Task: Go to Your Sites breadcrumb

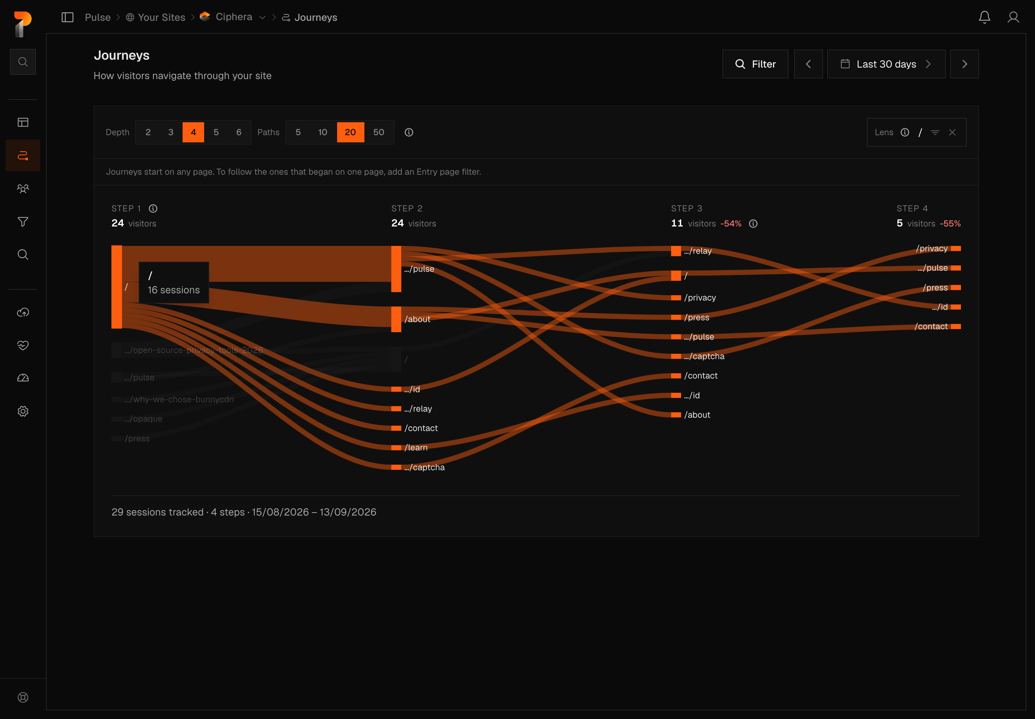Action: (x=155, y=18)
